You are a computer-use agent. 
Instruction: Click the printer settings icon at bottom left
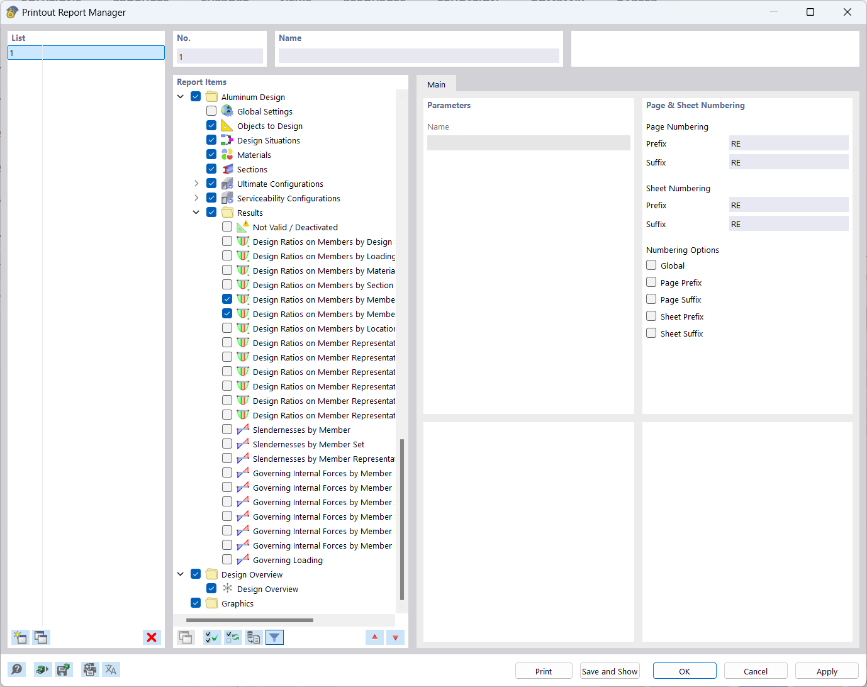tap(90, 669)
